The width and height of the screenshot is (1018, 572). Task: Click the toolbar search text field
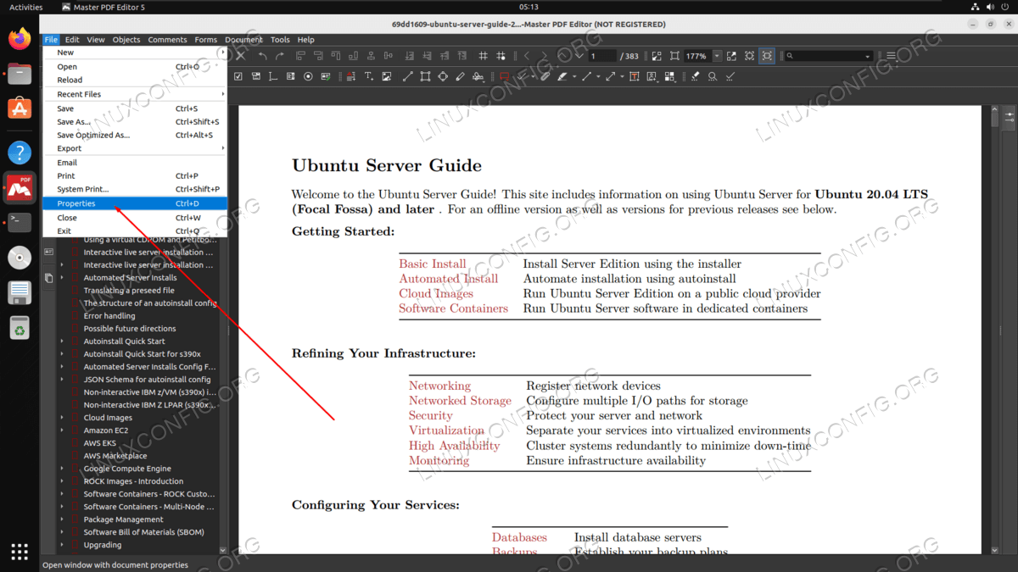(x=827, y=57)
